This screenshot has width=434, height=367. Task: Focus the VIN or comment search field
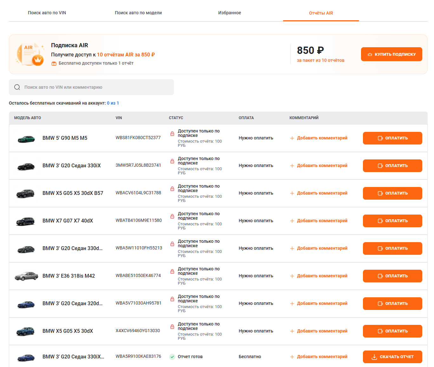(x=91, y=87)
